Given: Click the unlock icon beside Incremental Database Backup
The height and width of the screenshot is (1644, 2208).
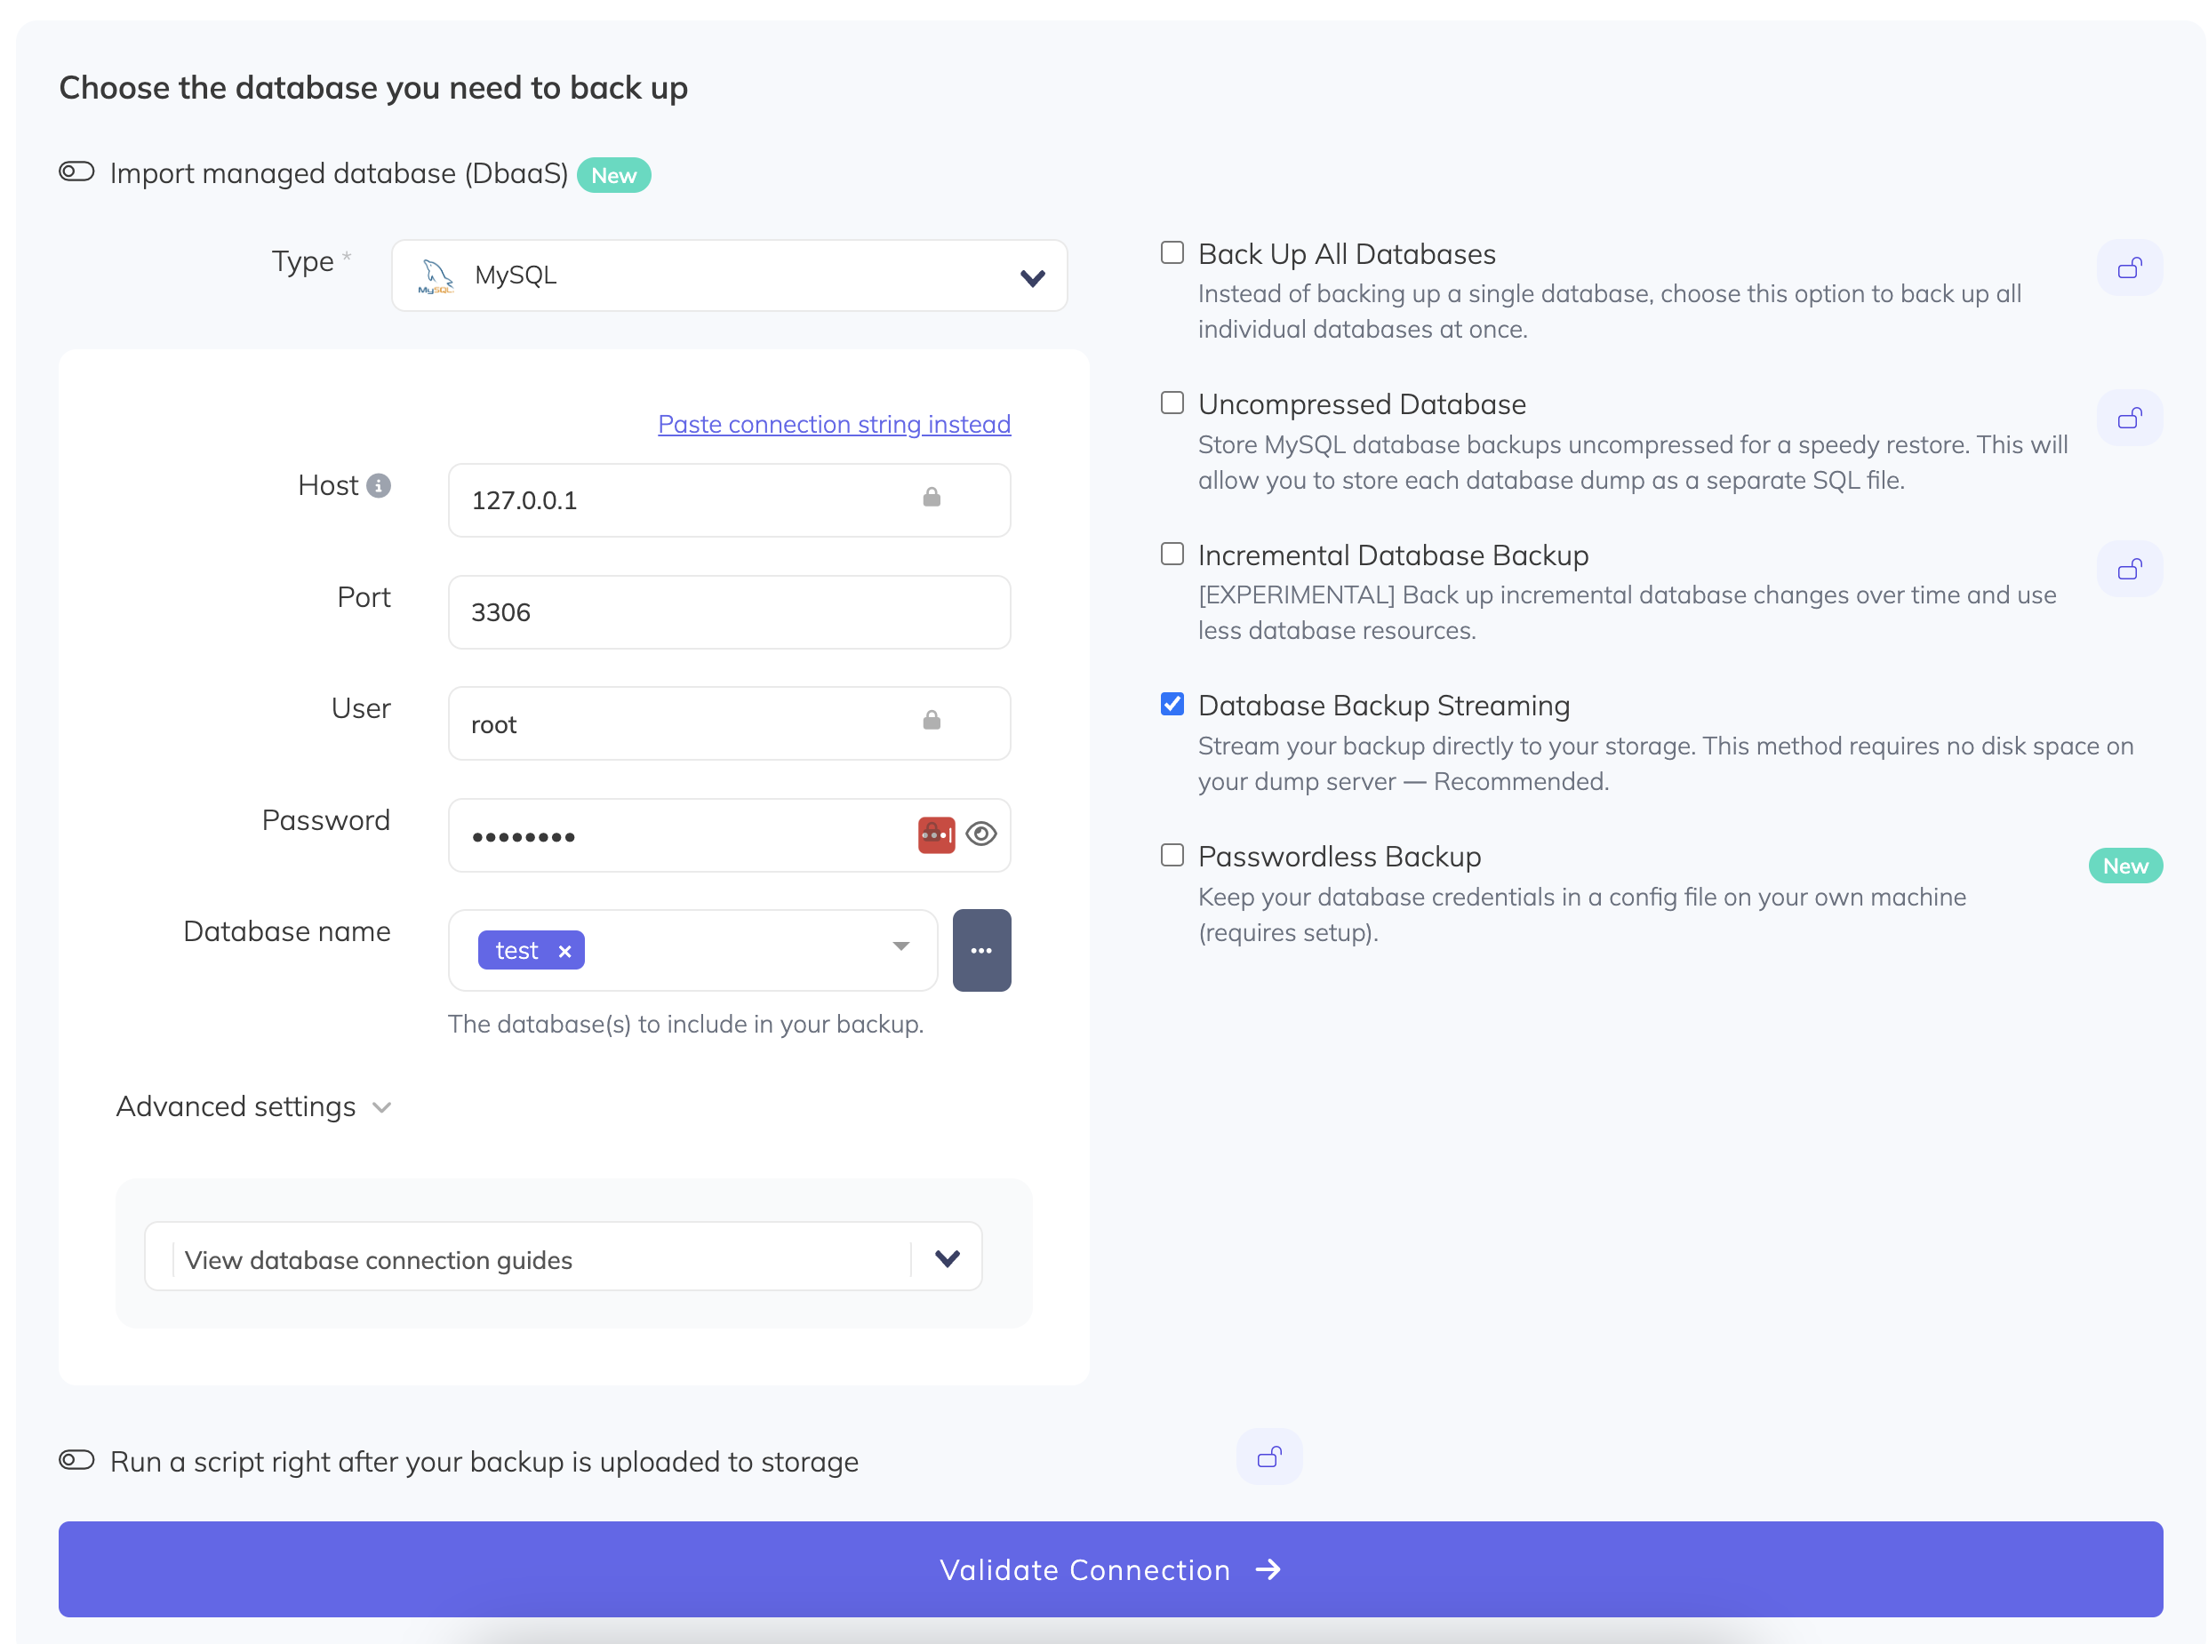Looking at the screenshot, I should tap(2128, 570).
